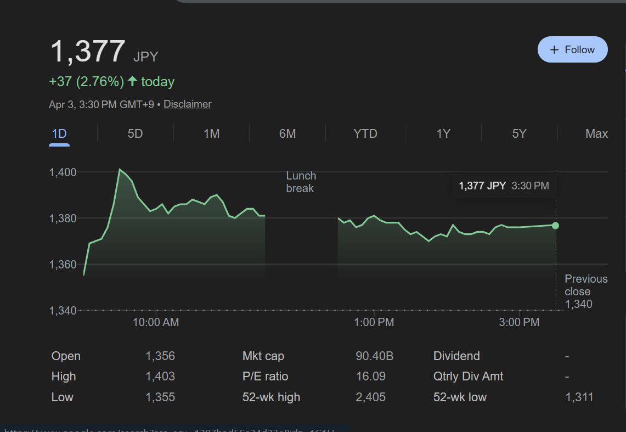Click the Qtrly Div Amt label
The width and height of the screenshot is (626, 432).
[468, 377]
